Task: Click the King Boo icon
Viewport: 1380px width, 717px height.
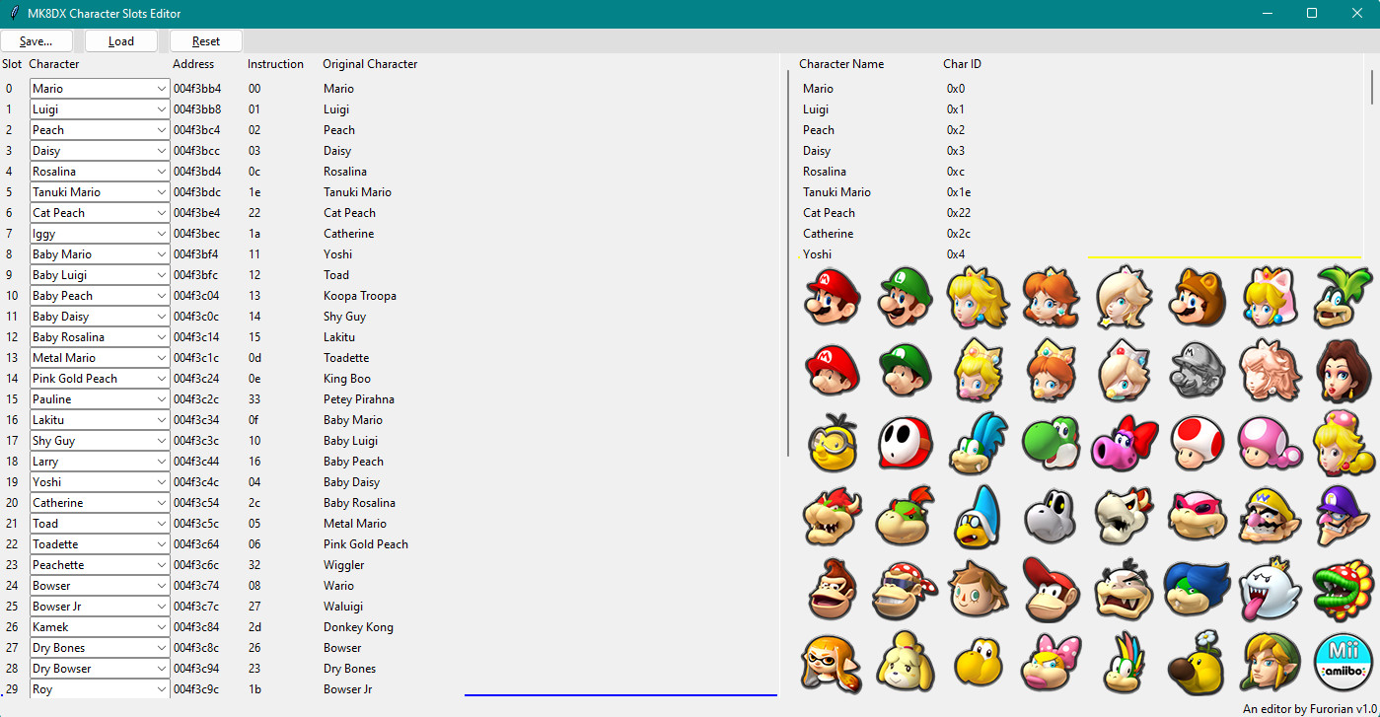Action: [1270, 589]
